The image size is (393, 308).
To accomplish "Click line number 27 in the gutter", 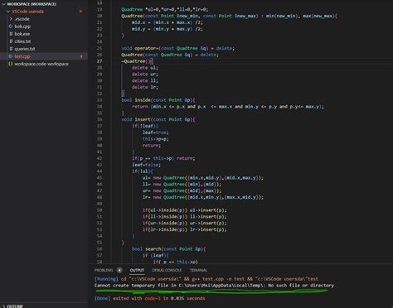I will pyautogui.click(x=99, y=61).
